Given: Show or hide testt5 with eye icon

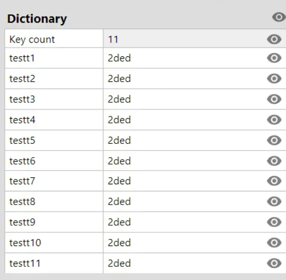Looking at the screenshot, I should [274, 141].
